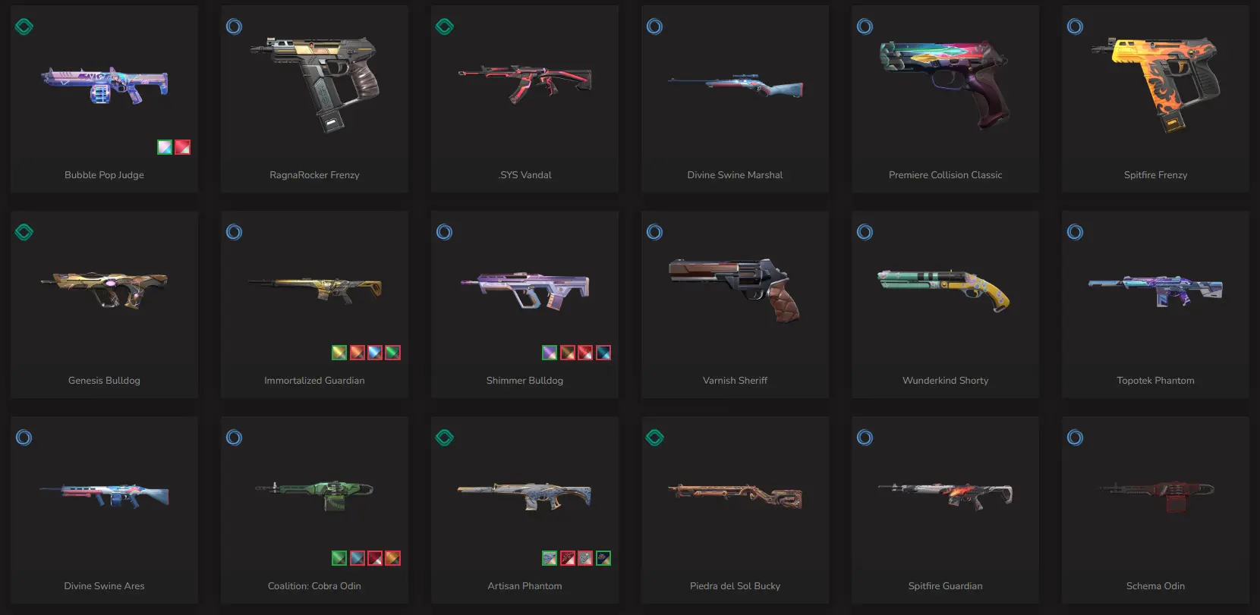The height and width of the screenshot is (615, 1260).
Task: Select the last green-bordered chroma on Artisan Phantom
Action: [x=603, y=558]
